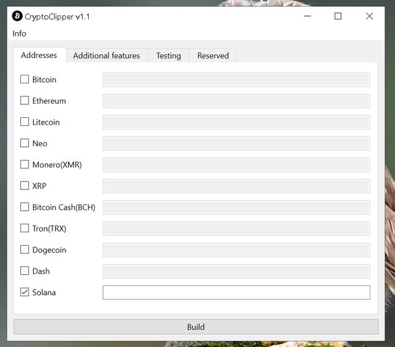Enable the Tron(TRX) checkbox
This screenshot has width=395, height=347.
[25, 228]
